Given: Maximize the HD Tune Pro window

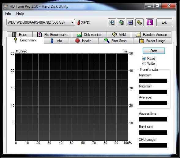Looking at the screenshot, I should pos(157,6).
